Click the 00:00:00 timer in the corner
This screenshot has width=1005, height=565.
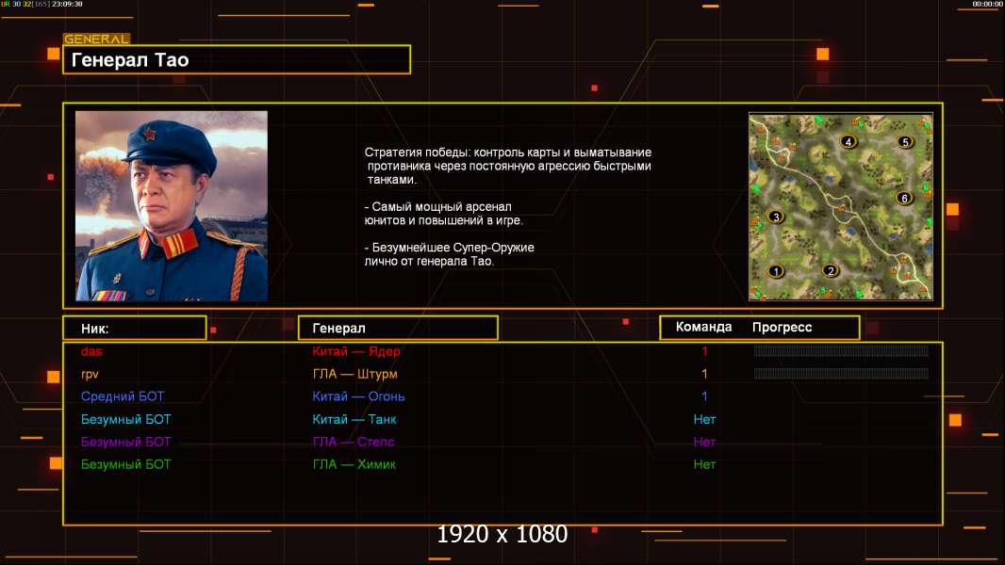(x=987, y=4)
